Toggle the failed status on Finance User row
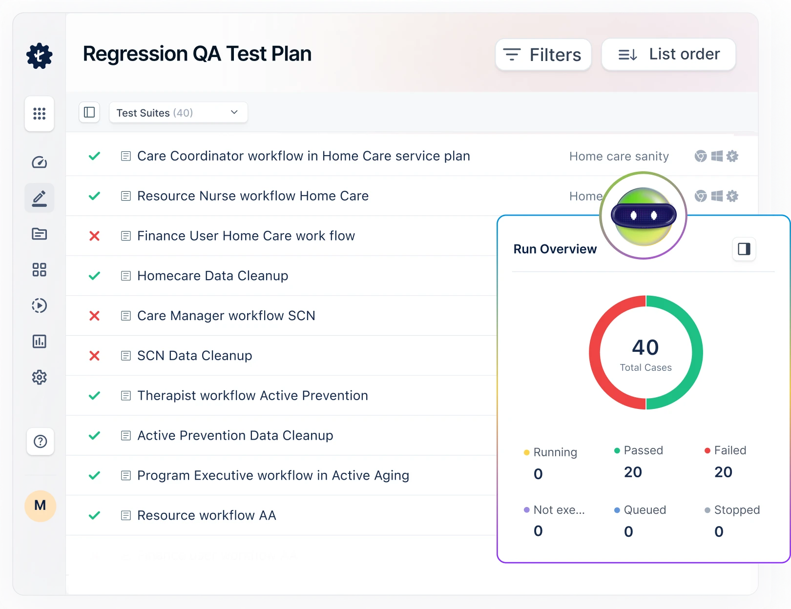 click(x=94, y=236)
